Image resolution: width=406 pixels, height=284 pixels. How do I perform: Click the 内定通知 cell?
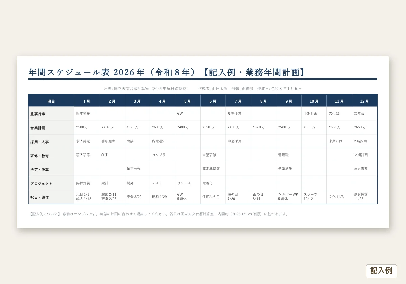pyautogui.click(x=162, y=141)
